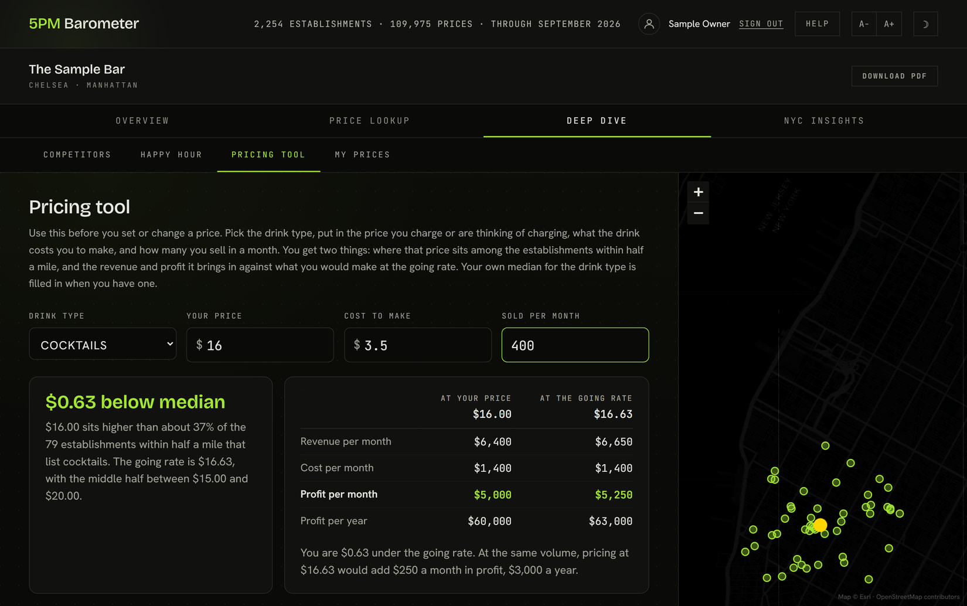This screenshot has width=967, height=606.
Task: Click the Sold Per Month field
Action: click(575, 345)
